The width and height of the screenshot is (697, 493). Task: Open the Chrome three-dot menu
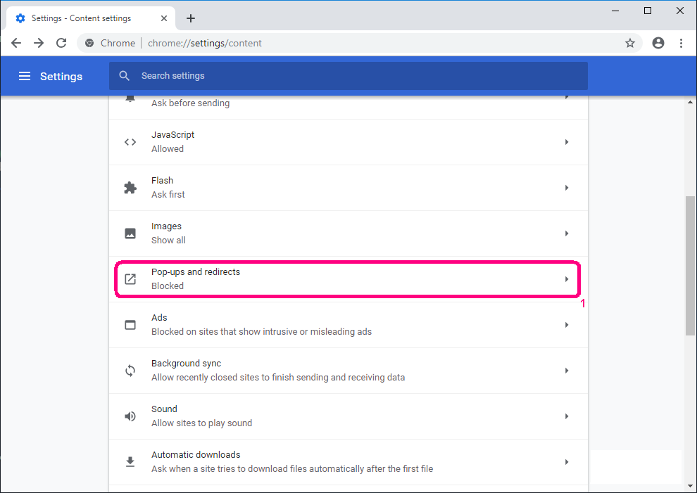click(681, 43)
